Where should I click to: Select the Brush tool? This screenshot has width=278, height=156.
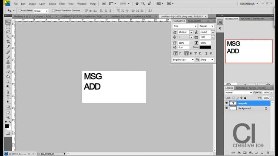click(8, 57)
